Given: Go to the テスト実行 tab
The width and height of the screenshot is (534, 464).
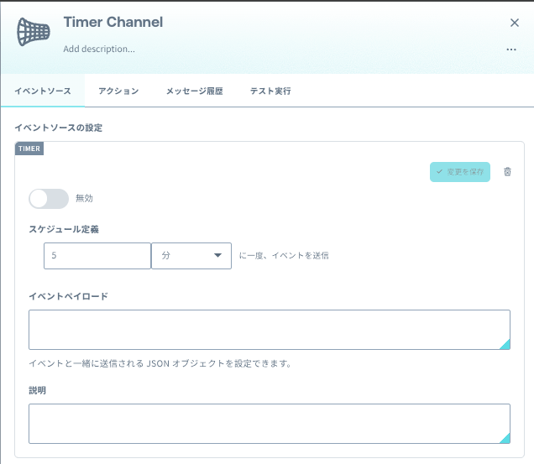Looking at the screenshot, I should point(270,91).
